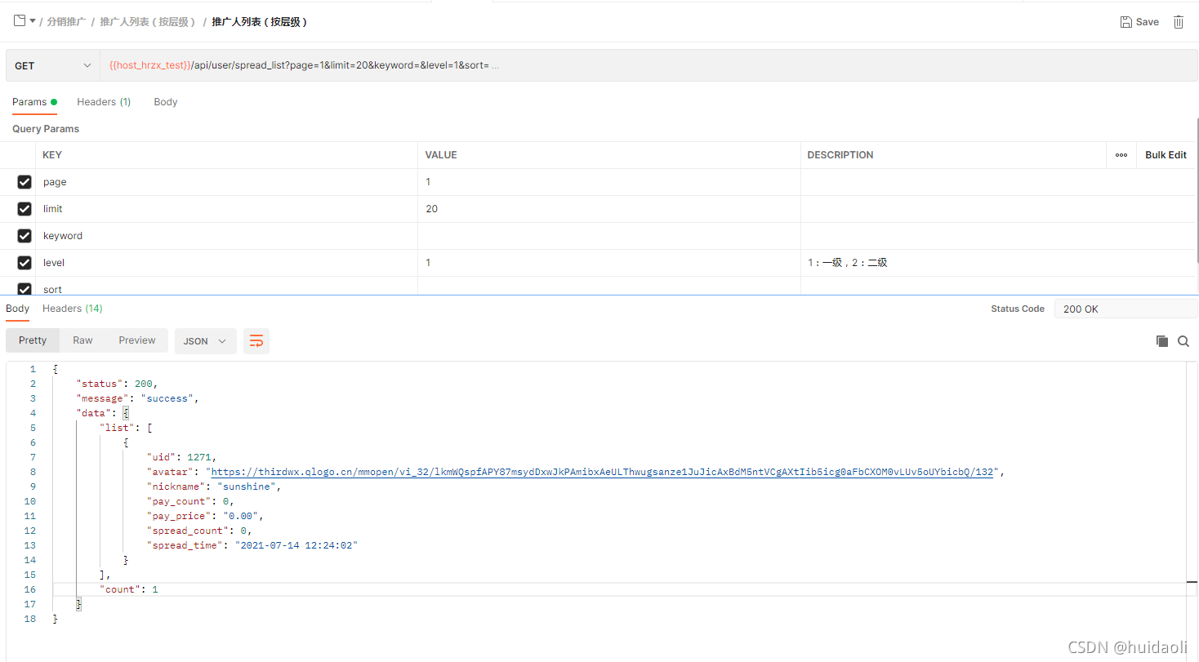
Task: Click the params table vertical scrollbar
Action: pos(1197,189)
